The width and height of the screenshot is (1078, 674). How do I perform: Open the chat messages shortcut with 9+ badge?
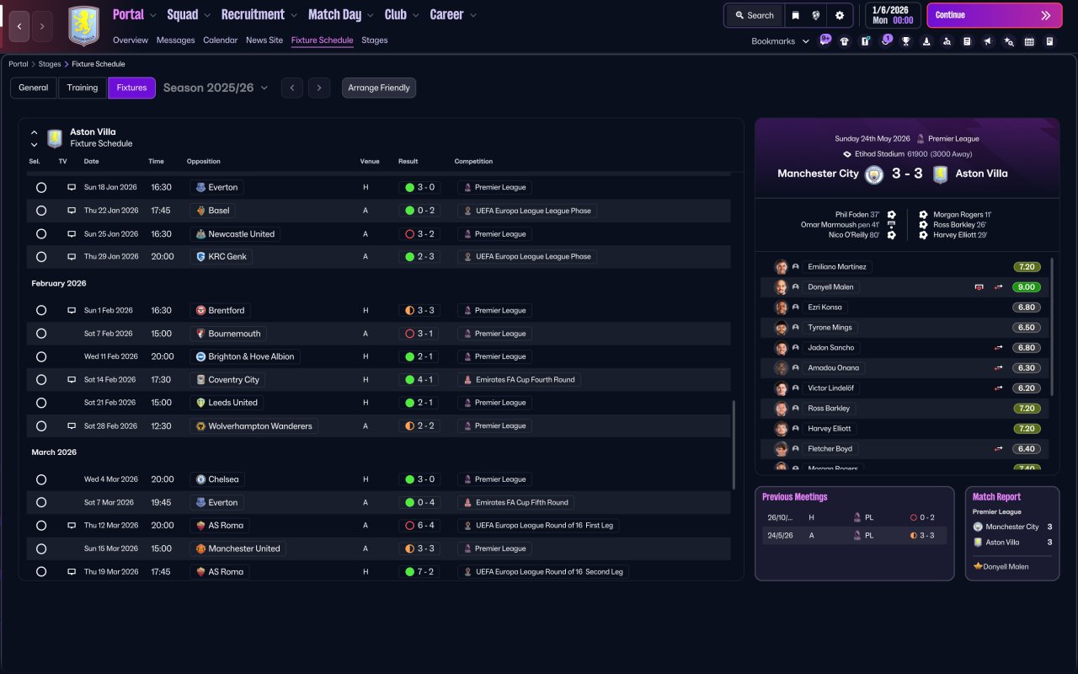(825, 40)
